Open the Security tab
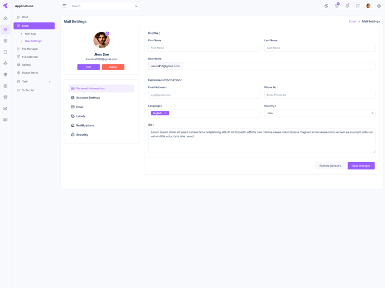385x288 pixels. [x=82, y=135]
